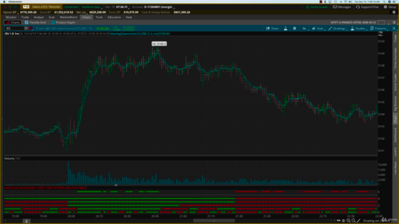Click the Connected status indicator
The height and width of the screenshot is (224, 399).
[x=71, y=7]
